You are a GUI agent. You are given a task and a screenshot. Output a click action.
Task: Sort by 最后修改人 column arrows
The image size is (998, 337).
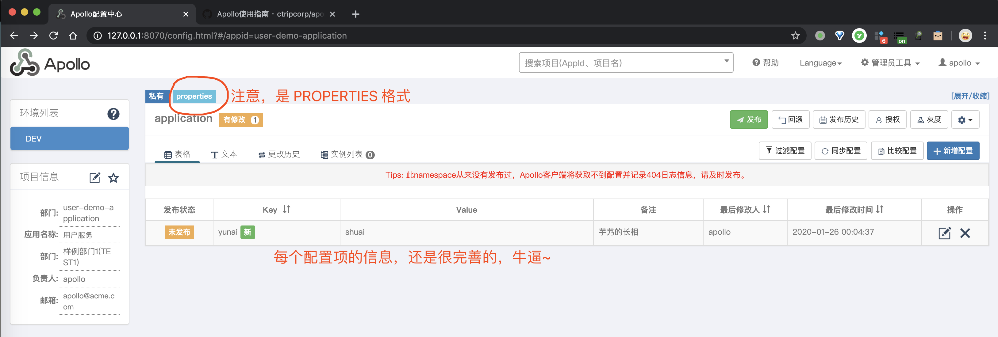[x=766, y=209]
